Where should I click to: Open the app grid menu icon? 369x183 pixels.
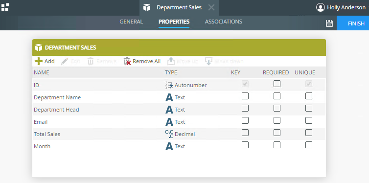[5, 7]
